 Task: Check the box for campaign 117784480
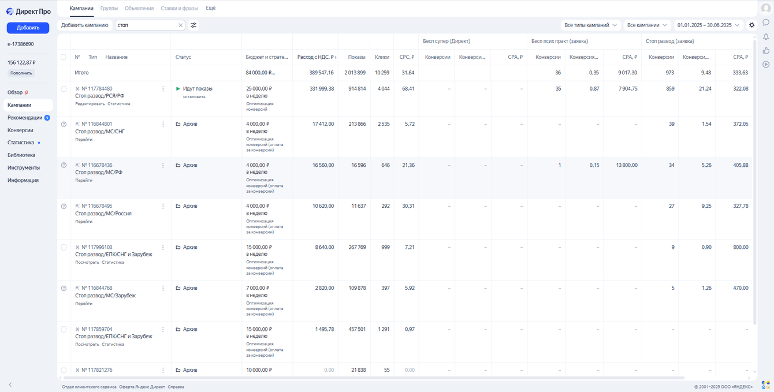pos(64,89)
